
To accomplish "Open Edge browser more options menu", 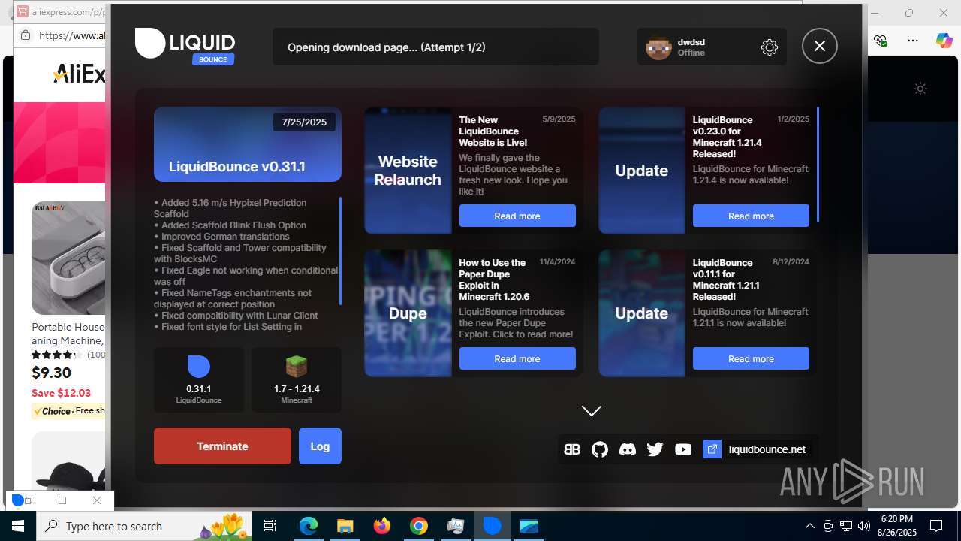I will 912,41.
